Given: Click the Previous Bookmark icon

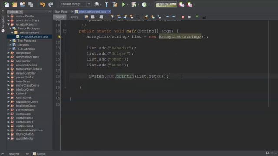Looking at the screenshot, I should (x=146, y=17).
